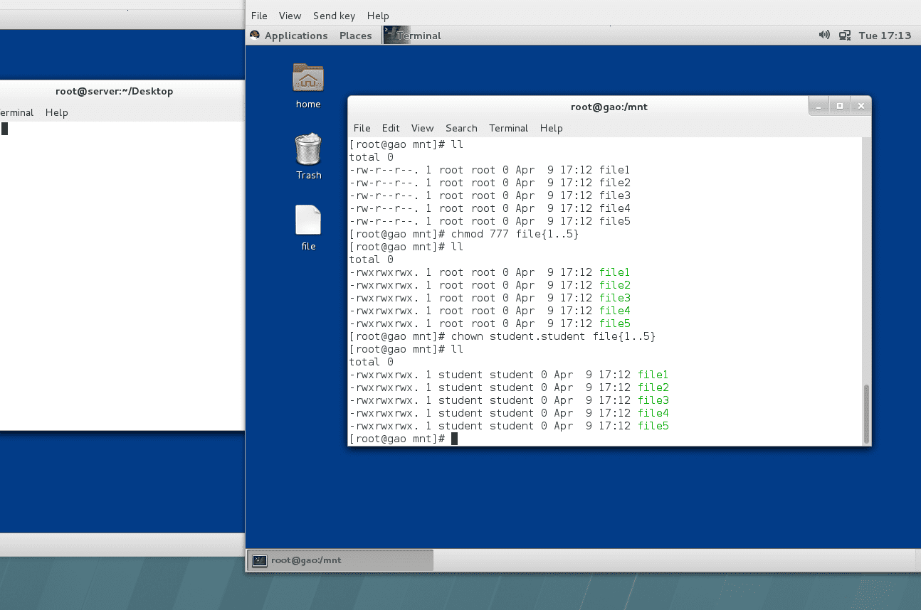The height and width of the screenshot is (610, 921).
Task: Open the terminal's Search menu
Action: [461, 128]
